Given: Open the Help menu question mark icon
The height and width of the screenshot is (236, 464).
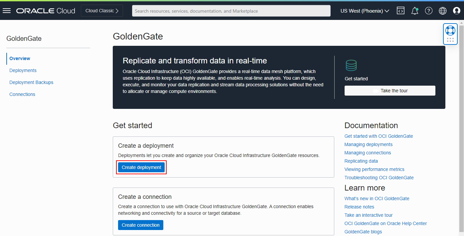Looking at the screenshot, I should 428,10.
